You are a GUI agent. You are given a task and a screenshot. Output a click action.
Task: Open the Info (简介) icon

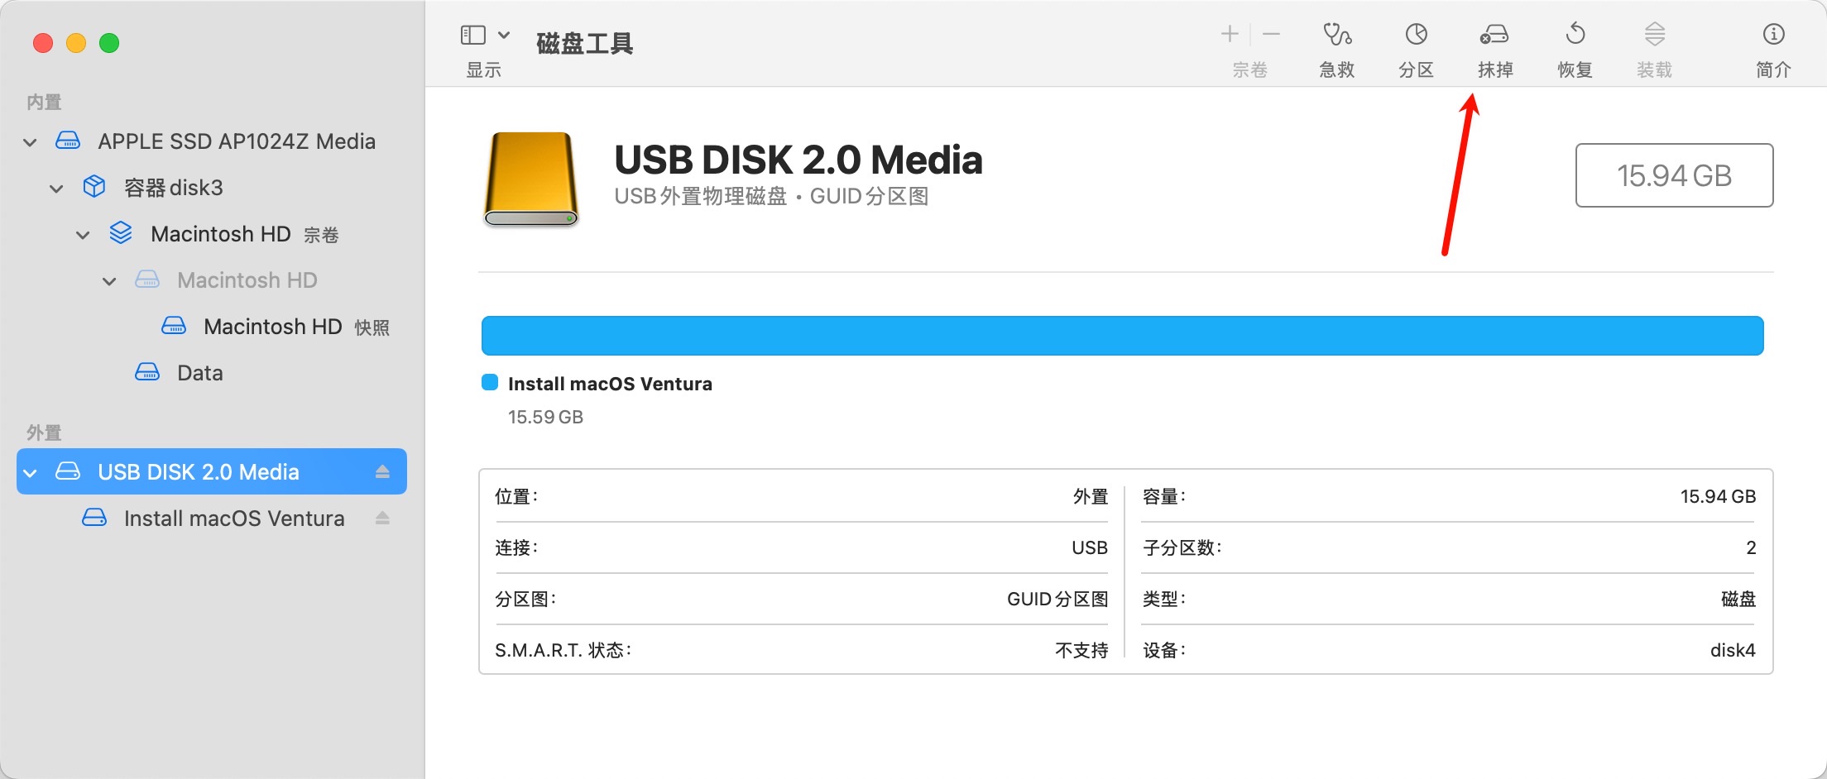coord(1773,34)
